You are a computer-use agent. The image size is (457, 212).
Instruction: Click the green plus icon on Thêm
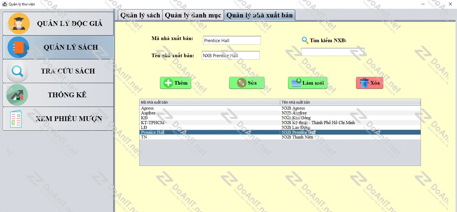[x=168, y=83]
